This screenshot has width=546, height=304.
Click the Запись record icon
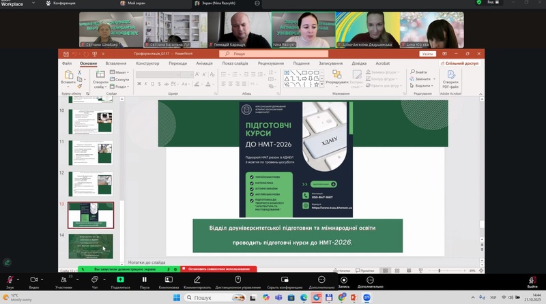click(x=343, y=280)
